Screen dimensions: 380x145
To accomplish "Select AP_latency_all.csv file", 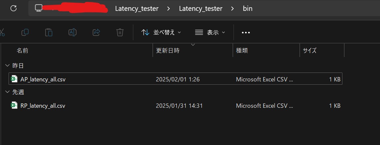I will click(175, 78).
